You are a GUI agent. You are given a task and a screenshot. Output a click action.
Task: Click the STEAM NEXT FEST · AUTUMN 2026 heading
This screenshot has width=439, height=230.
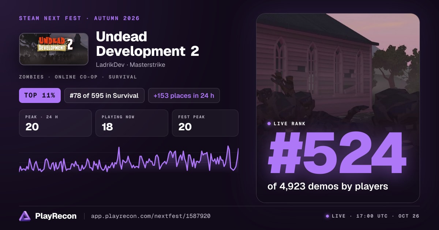(x=79, y=18)
